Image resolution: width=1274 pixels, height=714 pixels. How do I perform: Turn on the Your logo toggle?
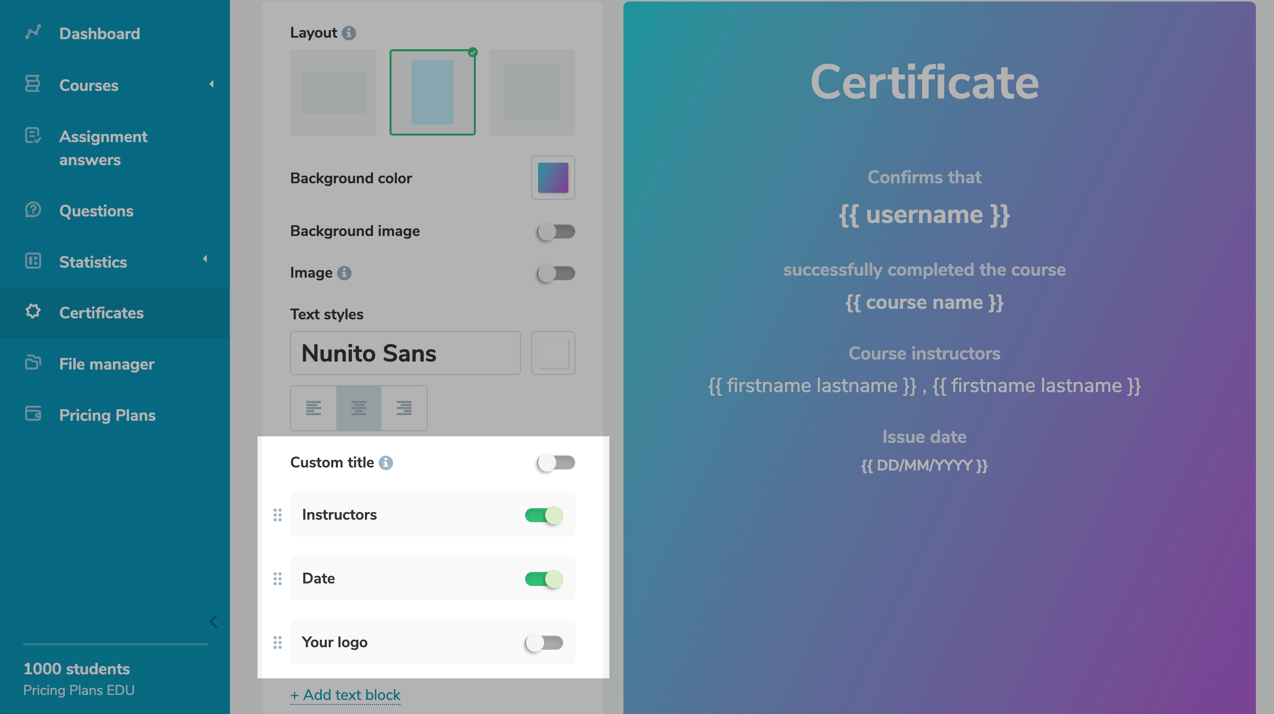pos(544,643)
